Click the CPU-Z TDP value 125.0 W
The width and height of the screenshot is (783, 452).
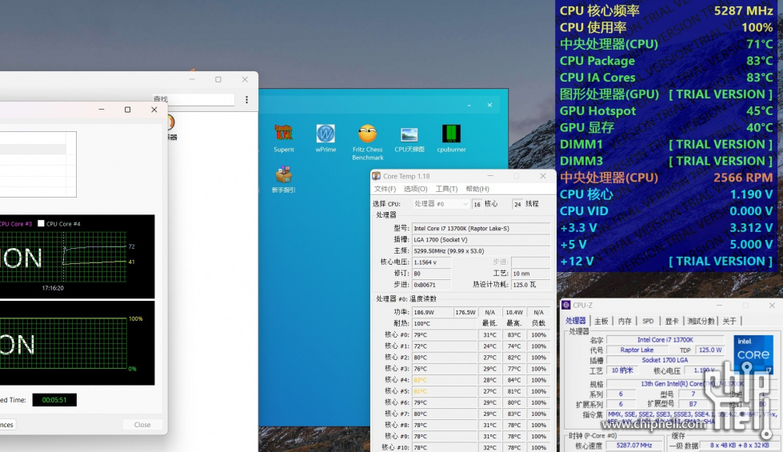click(710, 350)
